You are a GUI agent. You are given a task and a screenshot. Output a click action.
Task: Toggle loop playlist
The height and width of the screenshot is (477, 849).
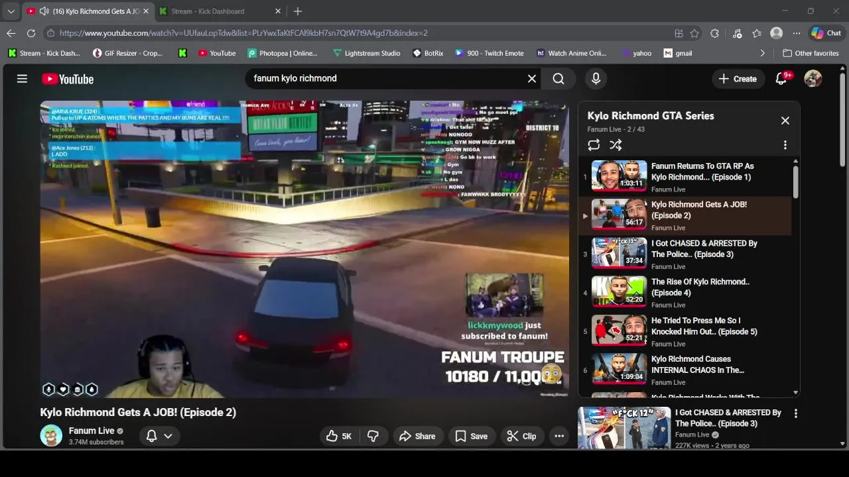click(x=594, y=145)
